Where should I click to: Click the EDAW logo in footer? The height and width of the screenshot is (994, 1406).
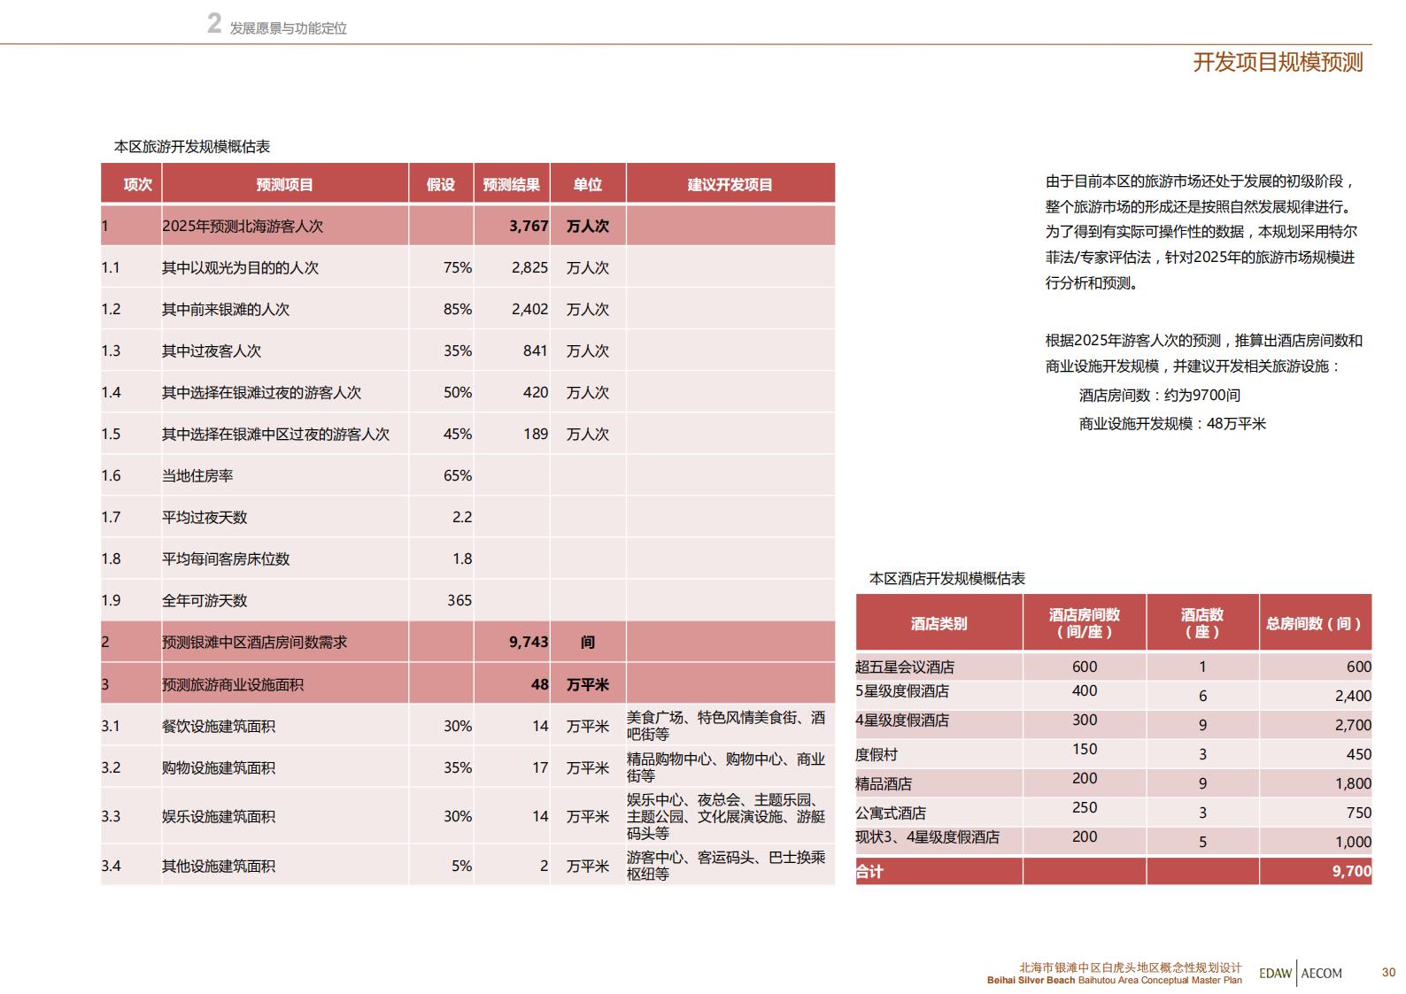pos(1276,974)
